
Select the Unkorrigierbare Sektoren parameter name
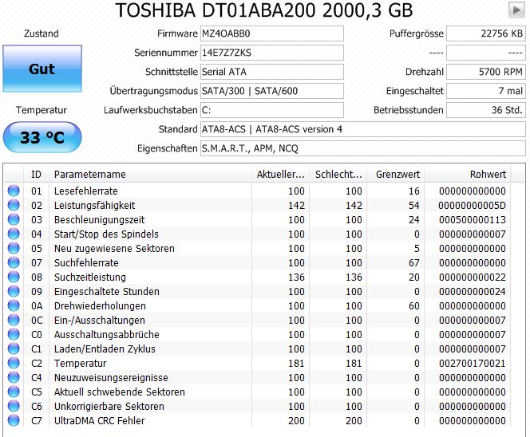coord(109,406)
